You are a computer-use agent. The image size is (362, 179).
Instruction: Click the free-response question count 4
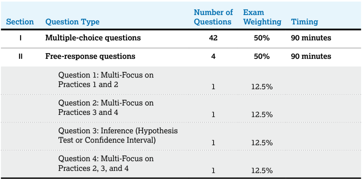(213, 56)
